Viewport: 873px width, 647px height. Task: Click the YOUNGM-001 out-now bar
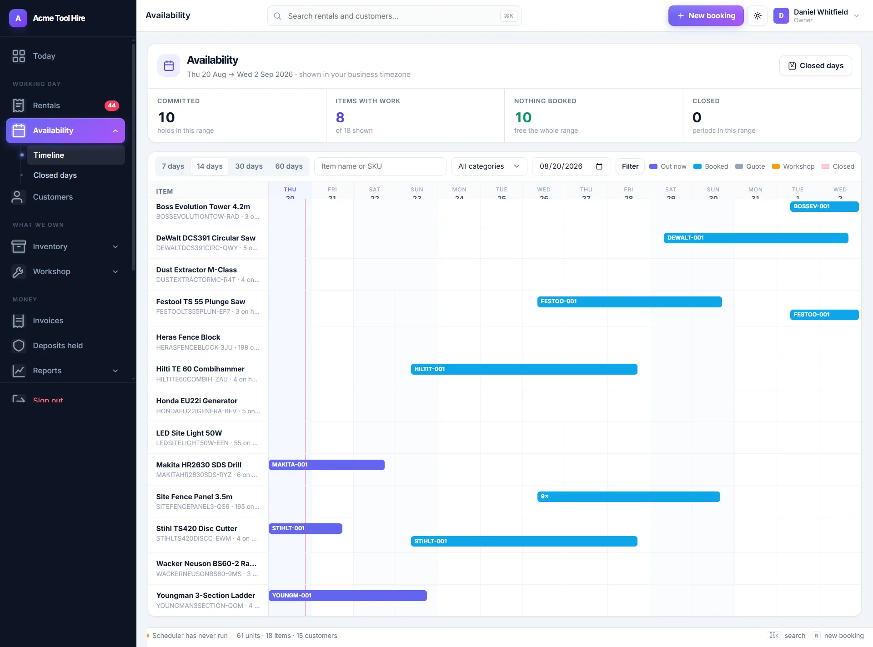pos(347,596)
